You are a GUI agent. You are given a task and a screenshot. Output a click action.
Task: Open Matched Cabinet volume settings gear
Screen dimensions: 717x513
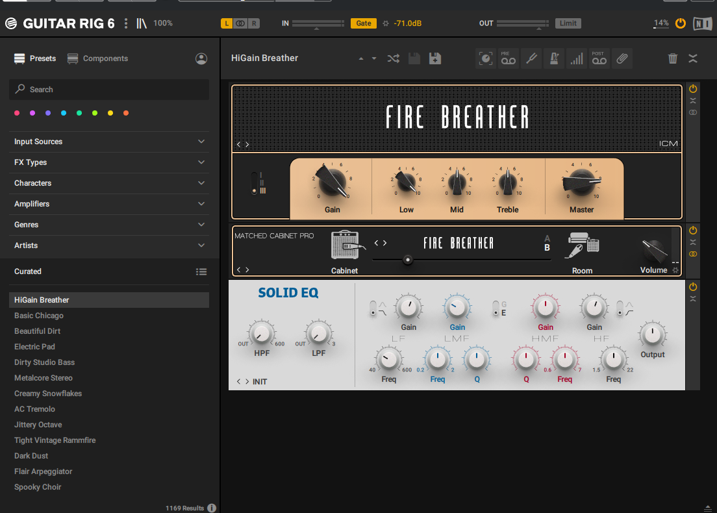tap(675, 270)
